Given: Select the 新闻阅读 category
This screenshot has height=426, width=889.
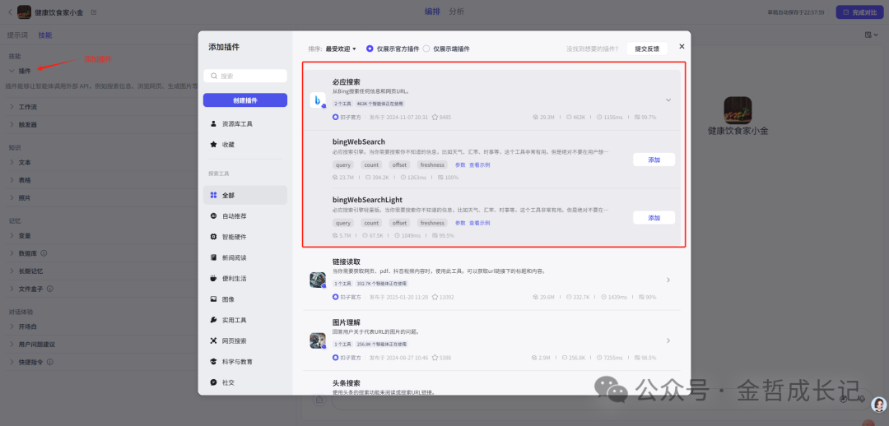Looking at the screenshot, I should click(x=245, y=257).
